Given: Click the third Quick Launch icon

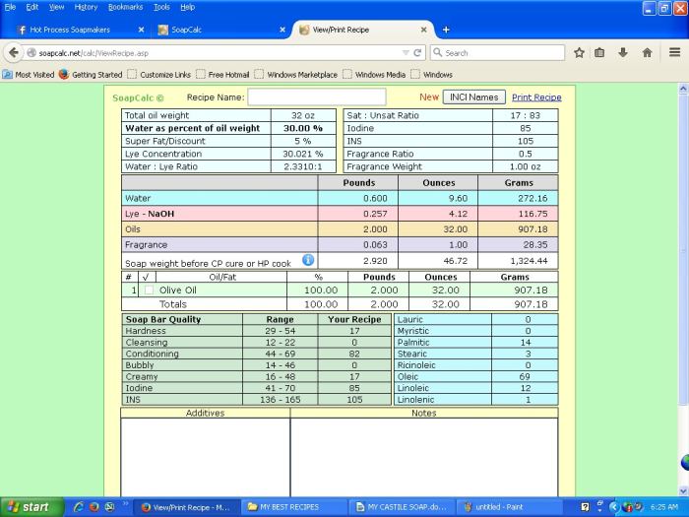Looking at the screenshot, I should pyautogui.click(x=109, y=507).
